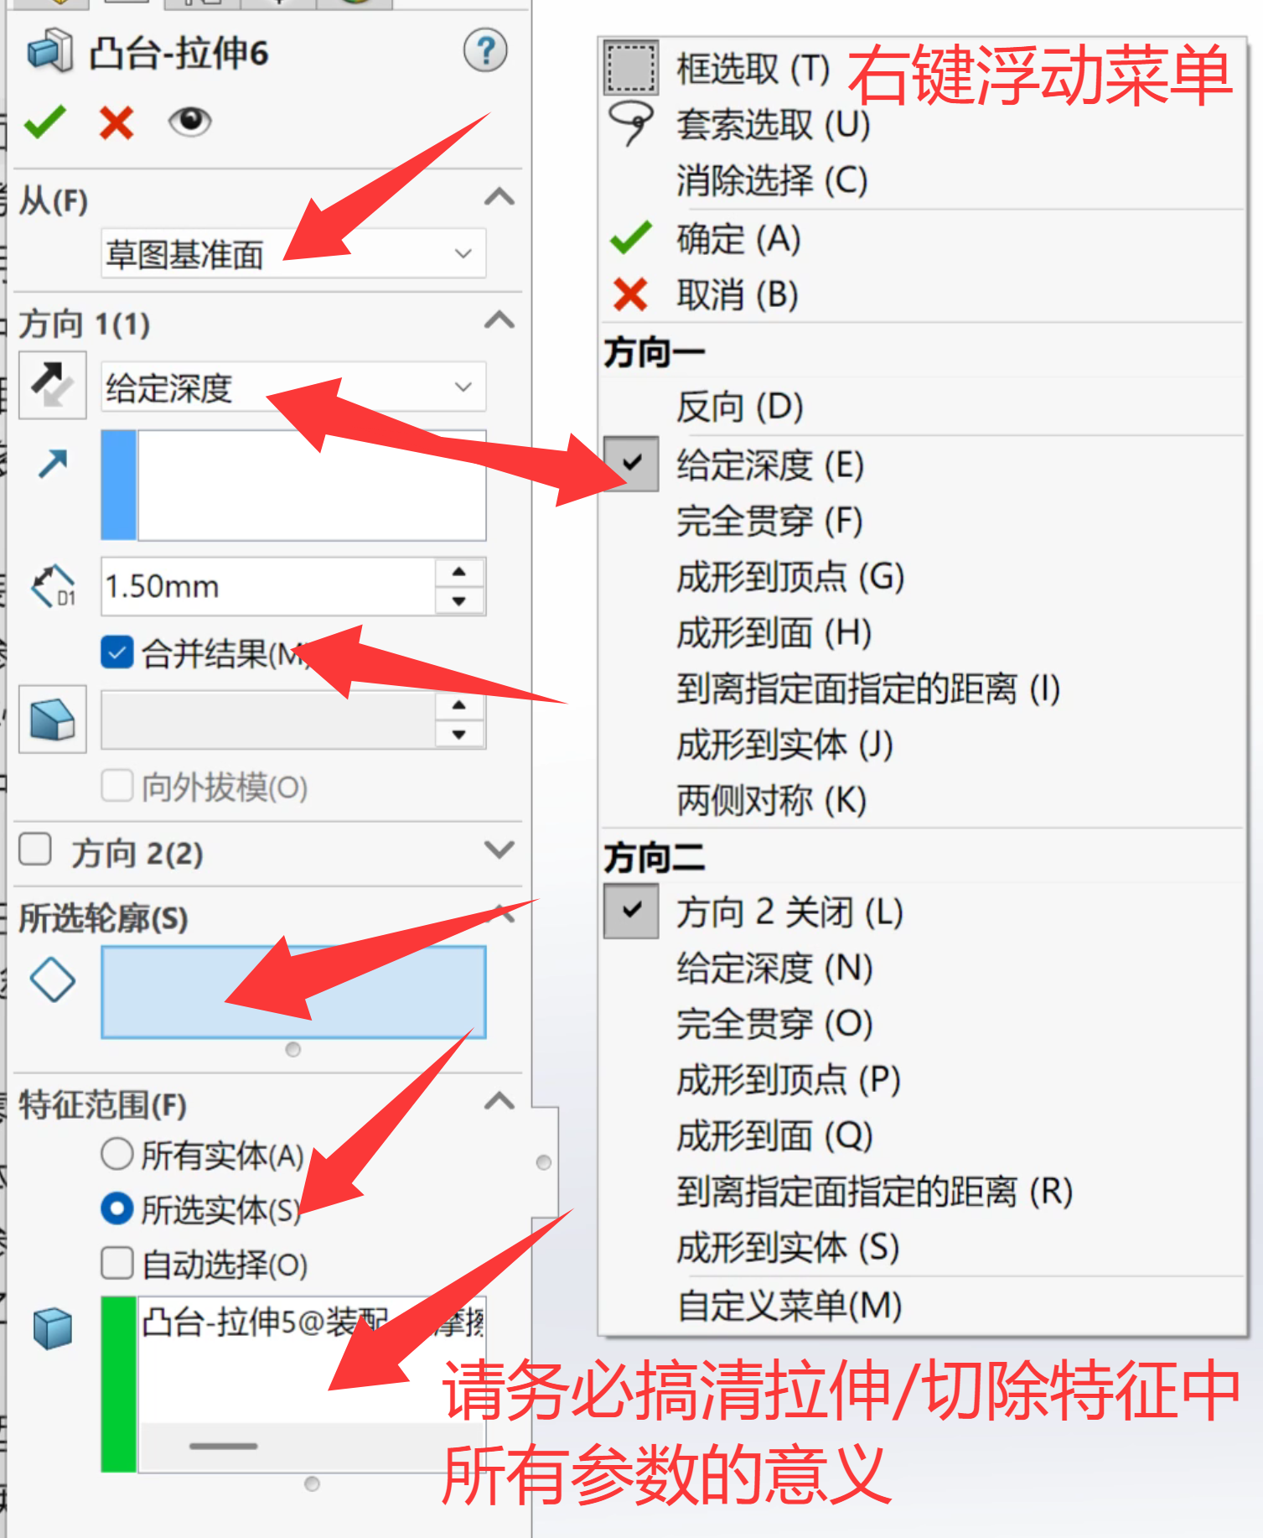Screen dimensions: 1263x1538
Task: Click the red X cancel icon
Action: click(x=116, y=122)
